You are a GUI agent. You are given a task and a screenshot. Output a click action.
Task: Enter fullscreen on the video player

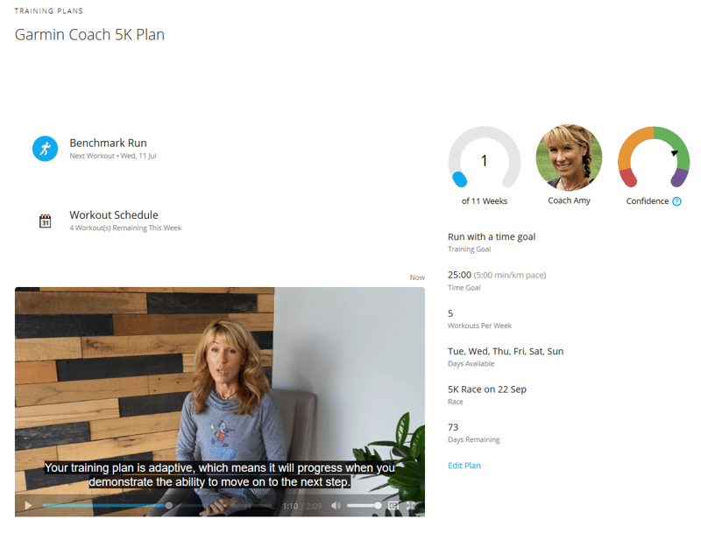pos(410,506)
